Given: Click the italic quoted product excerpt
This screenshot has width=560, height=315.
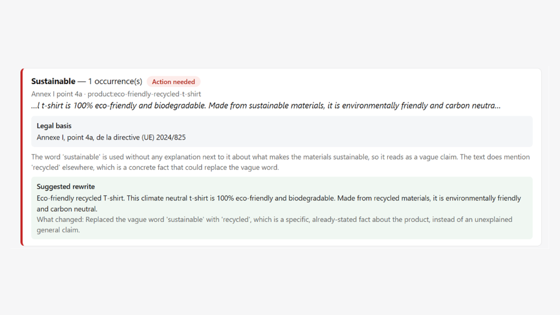Looking at the screenshot, I should (266, 105).
